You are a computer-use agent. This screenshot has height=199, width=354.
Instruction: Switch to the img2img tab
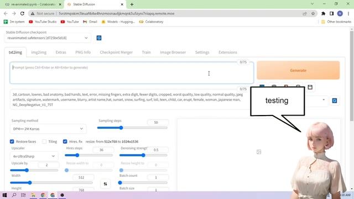(39, 53)
